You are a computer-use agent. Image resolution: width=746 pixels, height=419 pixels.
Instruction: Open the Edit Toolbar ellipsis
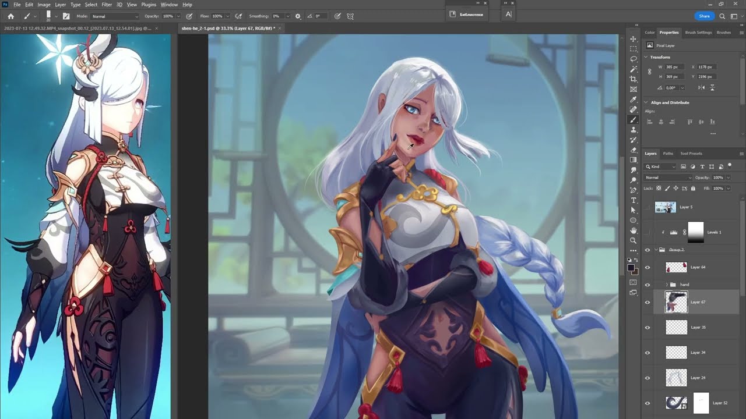(634, 251)
